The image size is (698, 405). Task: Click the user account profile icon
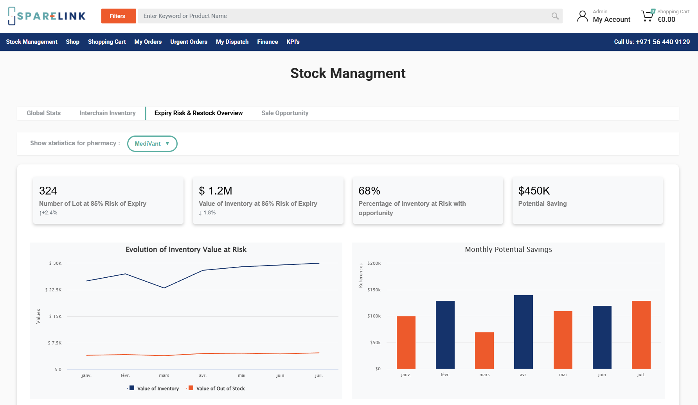pos(582,16)
